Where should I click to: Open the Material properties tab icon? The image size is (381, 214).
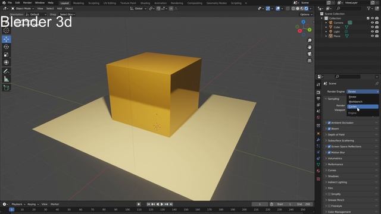[x=318, y=171]
